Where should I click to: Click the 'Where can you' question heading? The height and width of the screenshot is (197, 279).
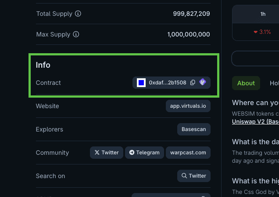[255, 103]
